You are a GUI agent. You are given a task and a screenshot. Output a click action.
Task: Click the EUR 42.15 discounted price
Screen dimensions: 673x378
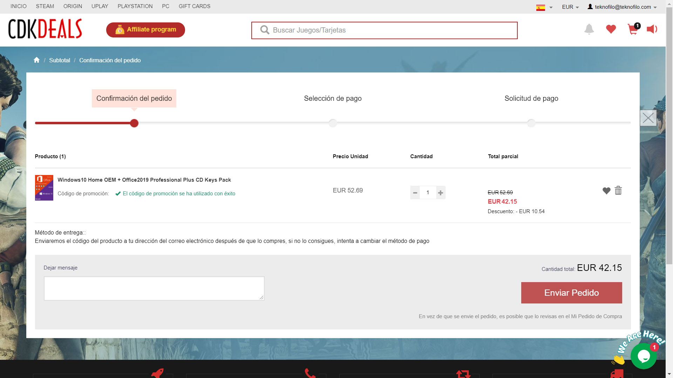tap(502, 202)
